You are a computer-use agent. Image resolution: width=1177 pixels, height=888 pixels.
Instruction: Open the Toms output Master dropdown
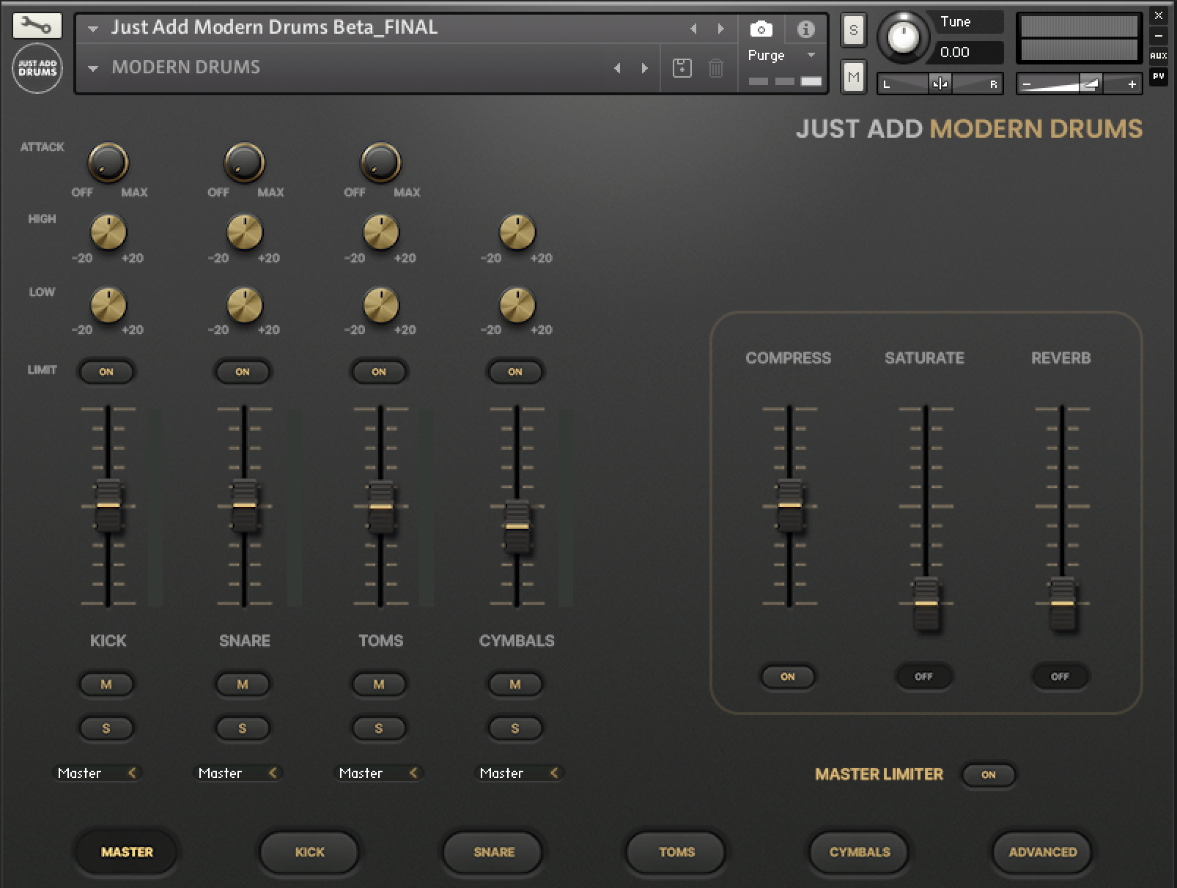[379, 773]
